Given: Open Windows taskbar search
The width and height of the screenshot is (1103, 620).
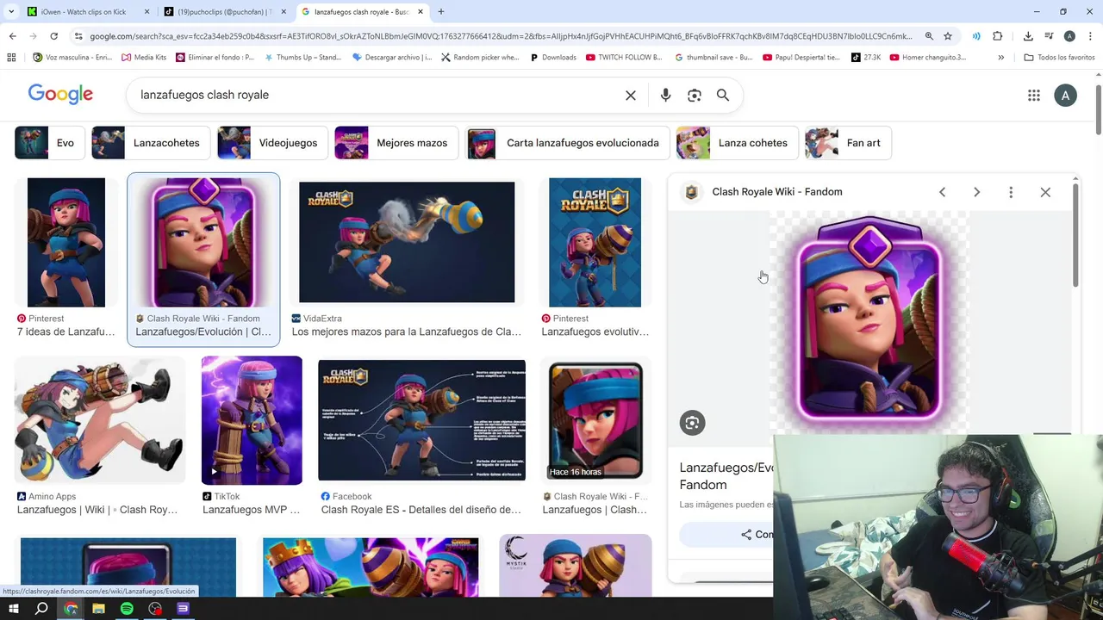Looking at the screenshot, I should [x=41, y=609].
